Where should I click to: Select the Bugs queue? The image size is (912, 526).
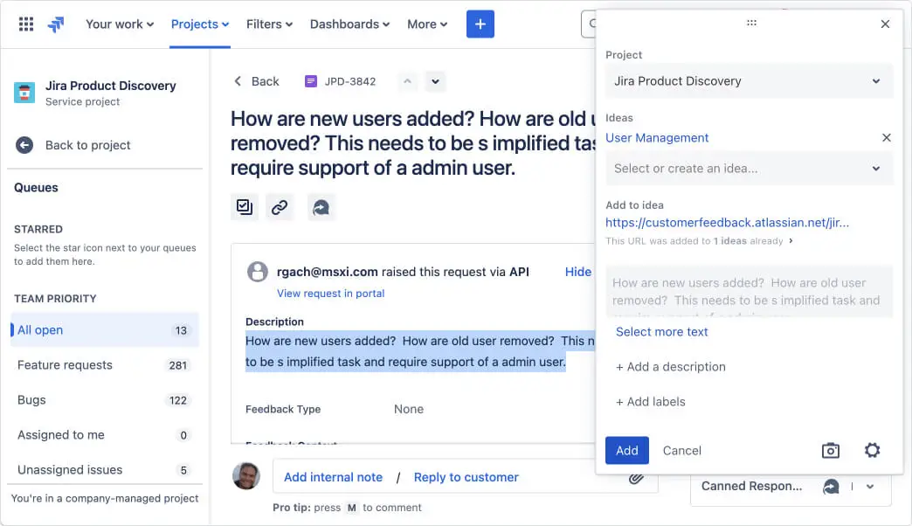pos(105,399)
